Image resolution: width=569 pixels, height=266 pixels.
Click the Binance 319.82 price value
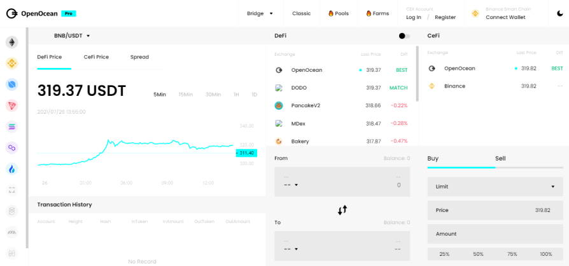point(529,86)
